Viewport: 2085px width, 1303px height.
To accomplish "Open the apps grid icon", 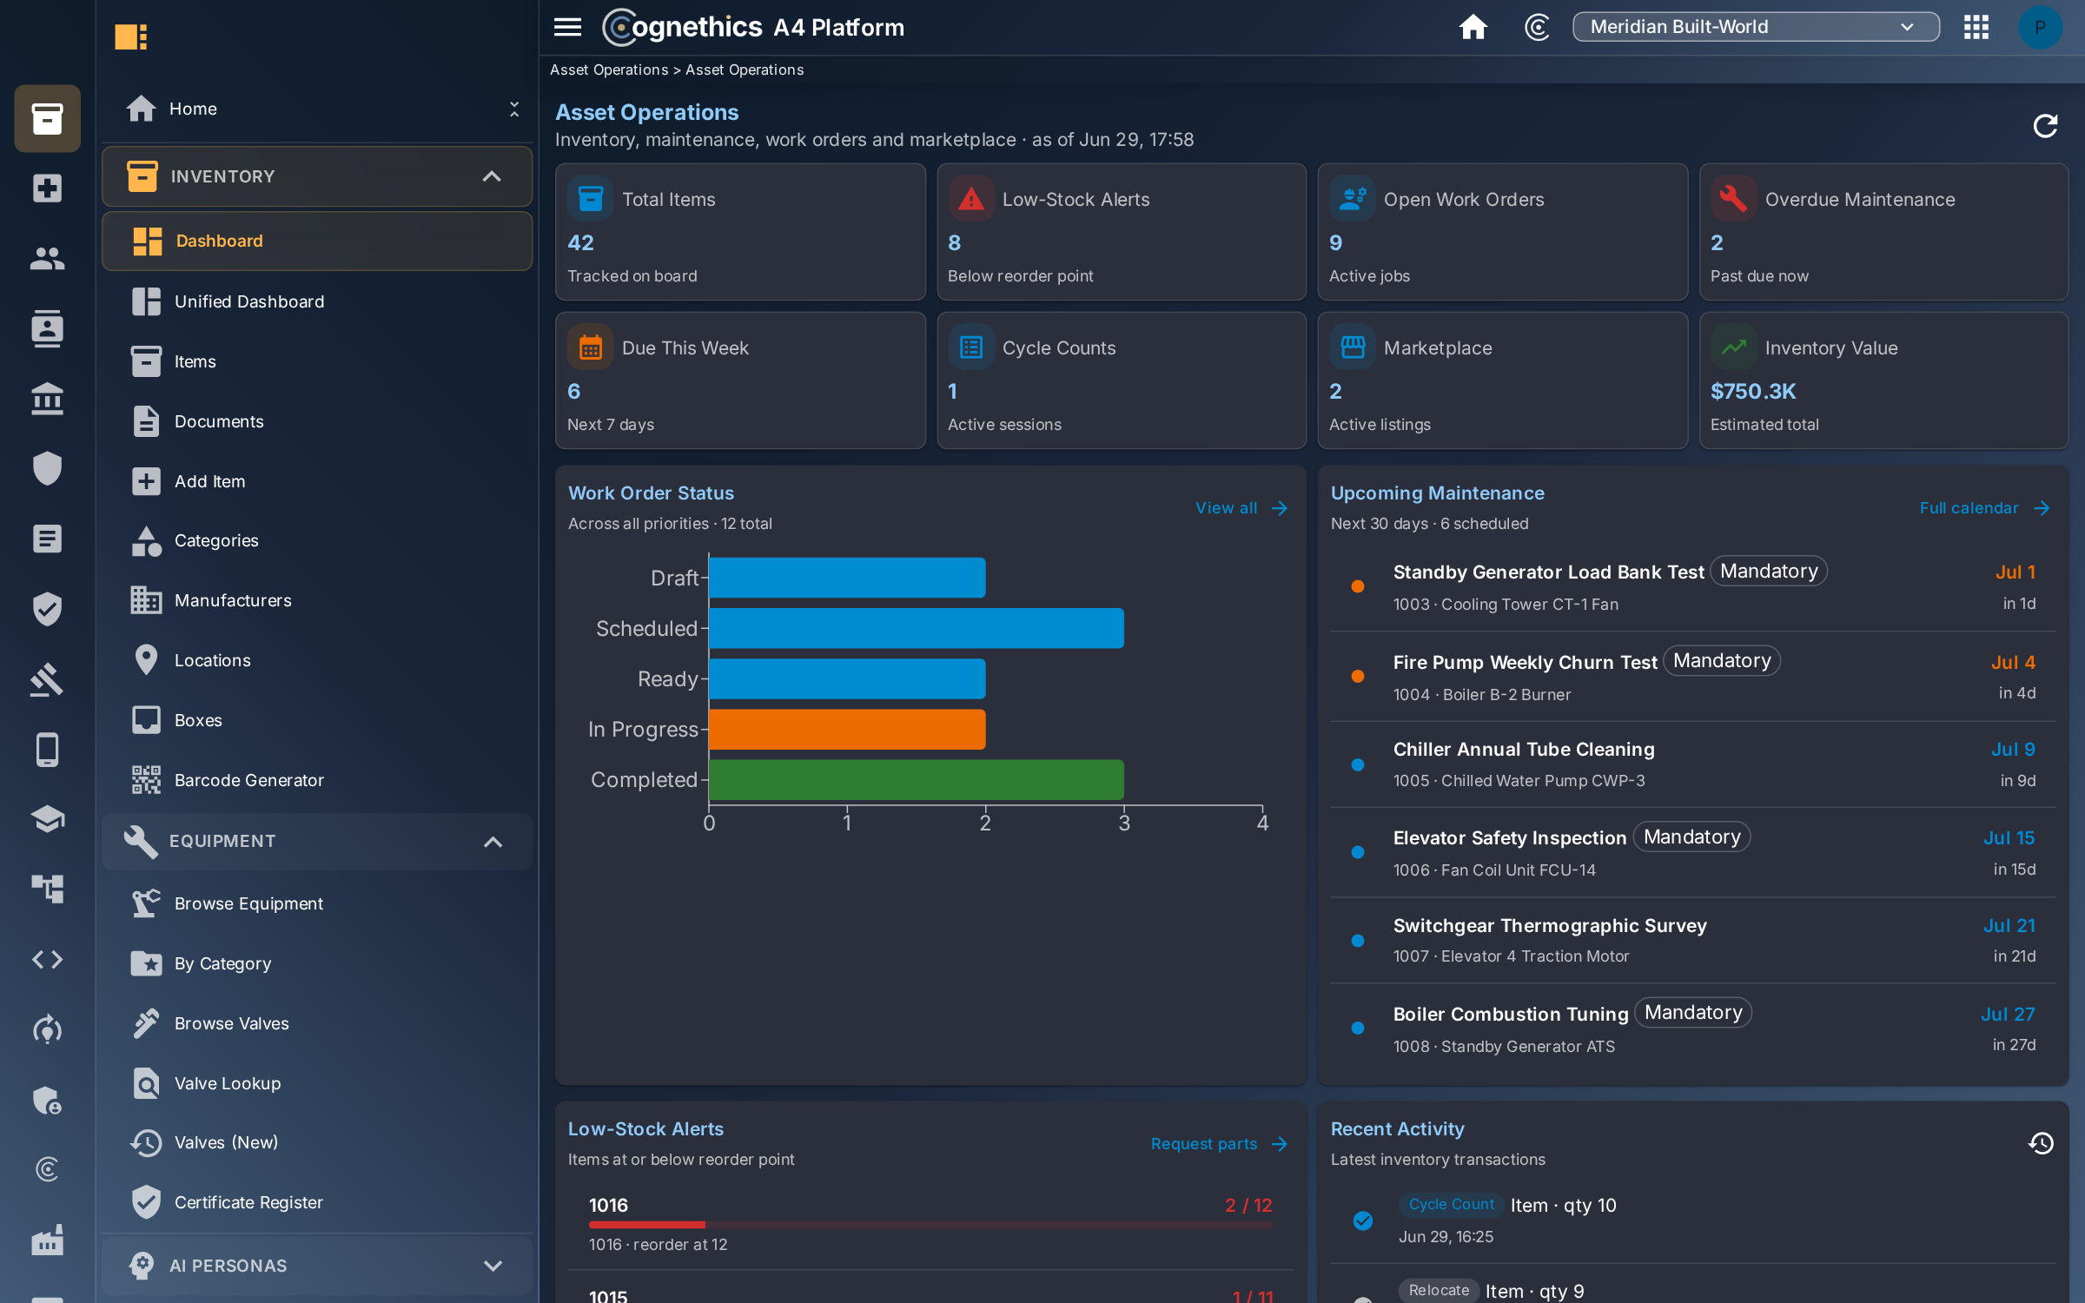I will tap(1976, 27).
